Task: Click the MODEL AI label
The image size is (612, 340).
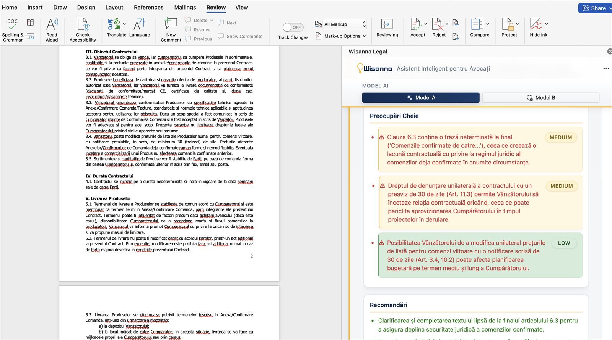Action: pos(375,86)
